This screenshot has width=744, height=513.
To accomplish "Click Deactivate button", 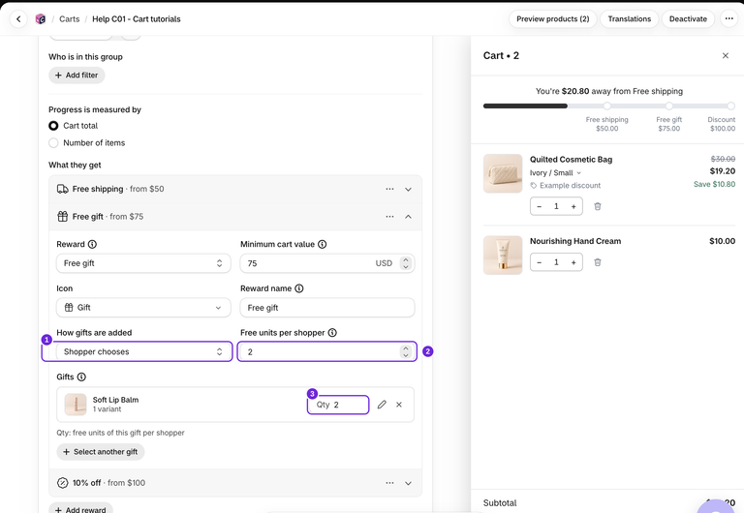I will (x=688, y=19).
